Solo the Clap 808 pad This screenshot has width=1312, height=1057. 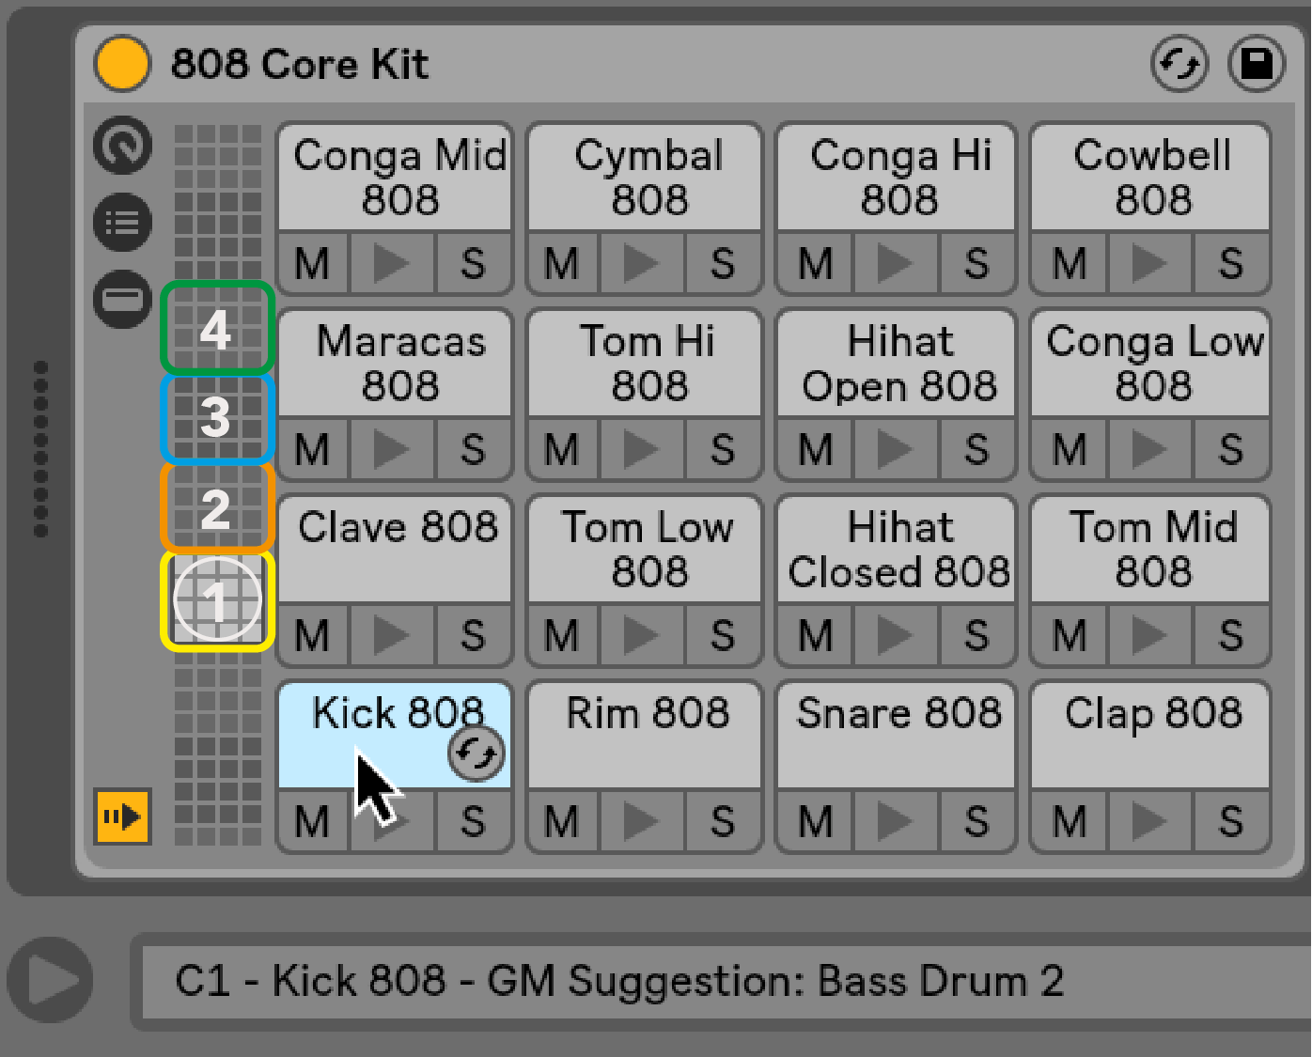tap(1232, 821)
